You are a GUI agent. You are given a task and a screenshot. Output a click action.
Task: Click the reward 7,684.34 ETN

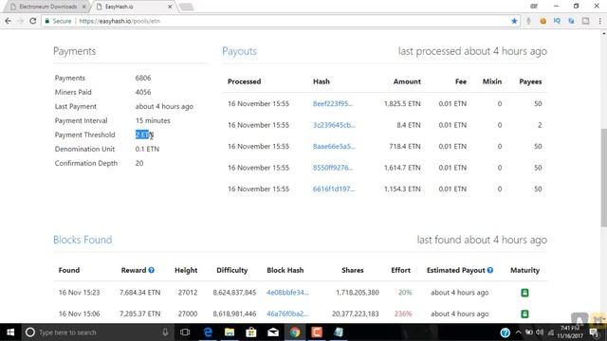pos(139,293)
